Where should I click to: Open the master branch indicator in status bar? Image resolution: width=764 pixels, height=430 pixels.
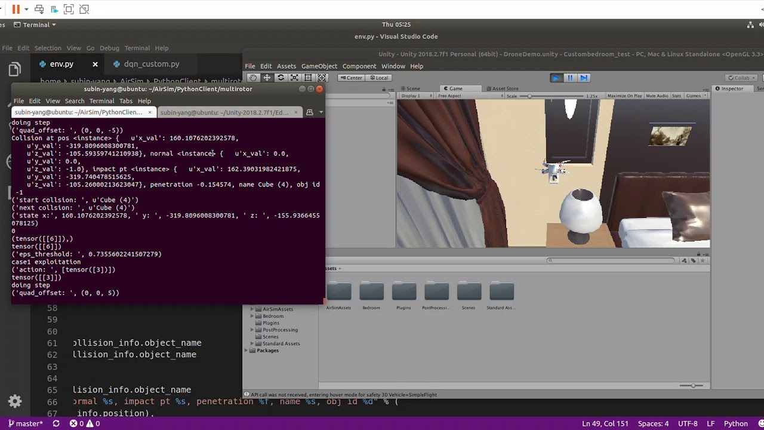[x=26, y=423]
